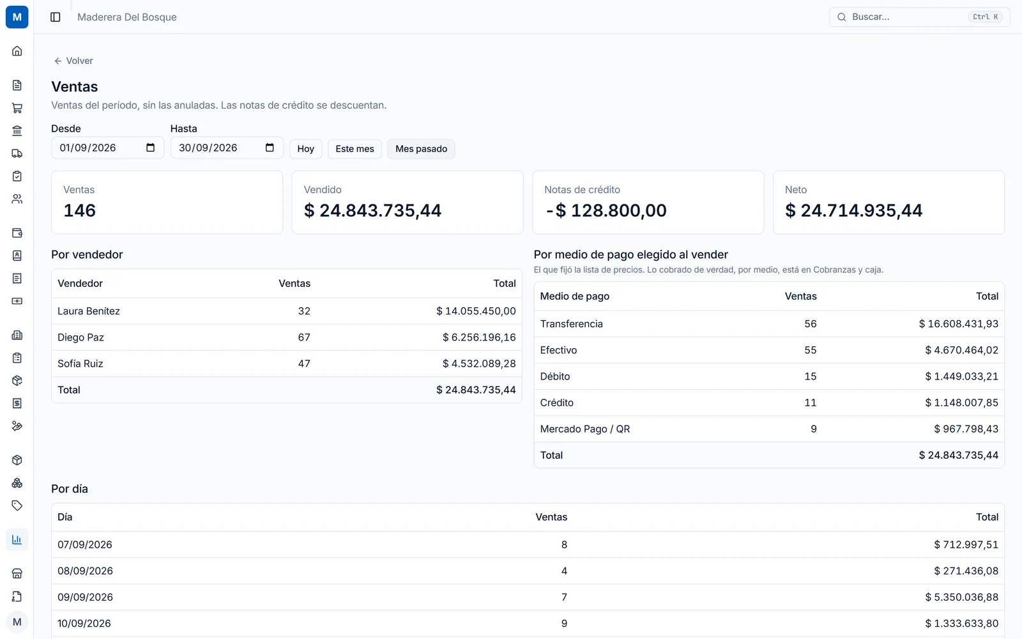Screen dimensions: 1022x639
Task: Open the price tag icon in sidebar
Action: [x=17, y=505]
